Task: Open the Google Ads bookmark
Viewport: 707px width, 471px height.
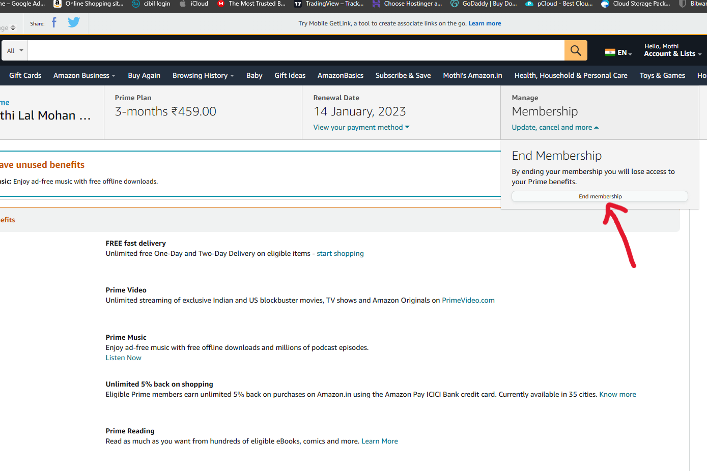Action: (23, 4)
